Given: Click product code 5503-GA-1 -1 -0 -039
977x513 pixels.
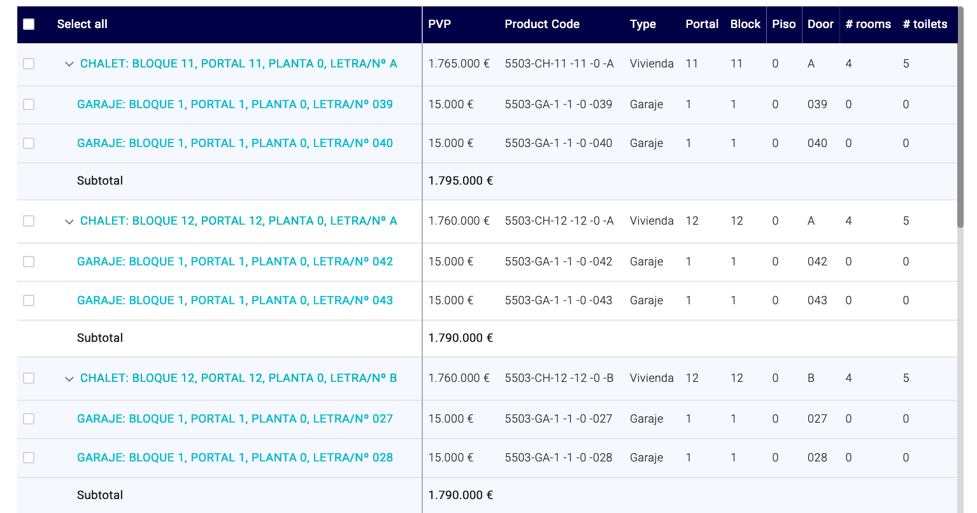Looking at the screenshot, I should pos(559,104).
